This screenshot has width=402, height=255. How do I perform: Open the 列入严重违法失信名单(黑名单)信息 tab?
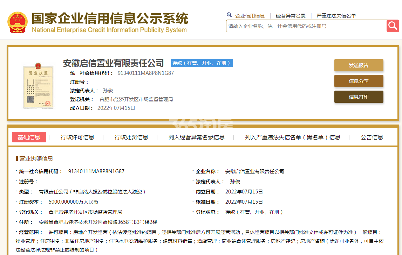point(293,137)
